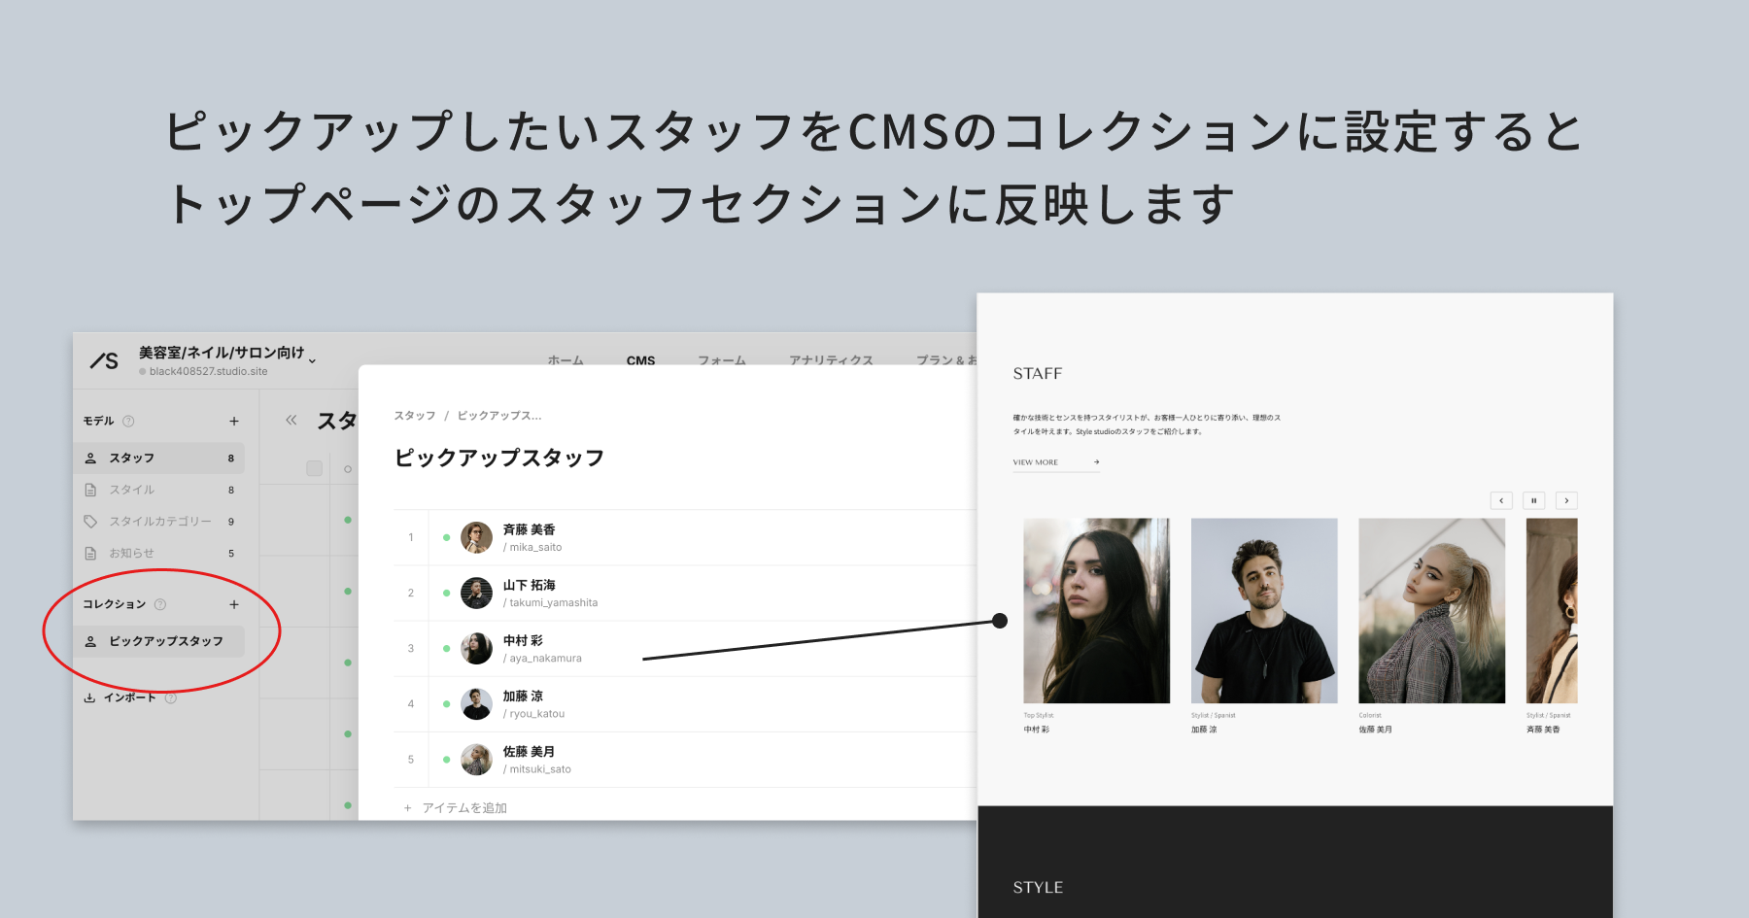
Task: Open the モデル help question mark icon
Action: coord(127,421)
